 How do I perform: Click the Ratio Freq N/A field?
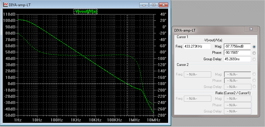point(197,99)
